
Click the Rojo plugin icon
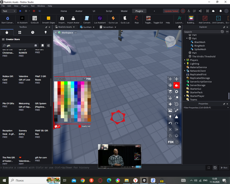pos(137,20)
